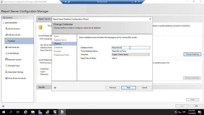Open the Encryption Keys page
This screenshot has height=115, width=204.
[x=12, y=66]
